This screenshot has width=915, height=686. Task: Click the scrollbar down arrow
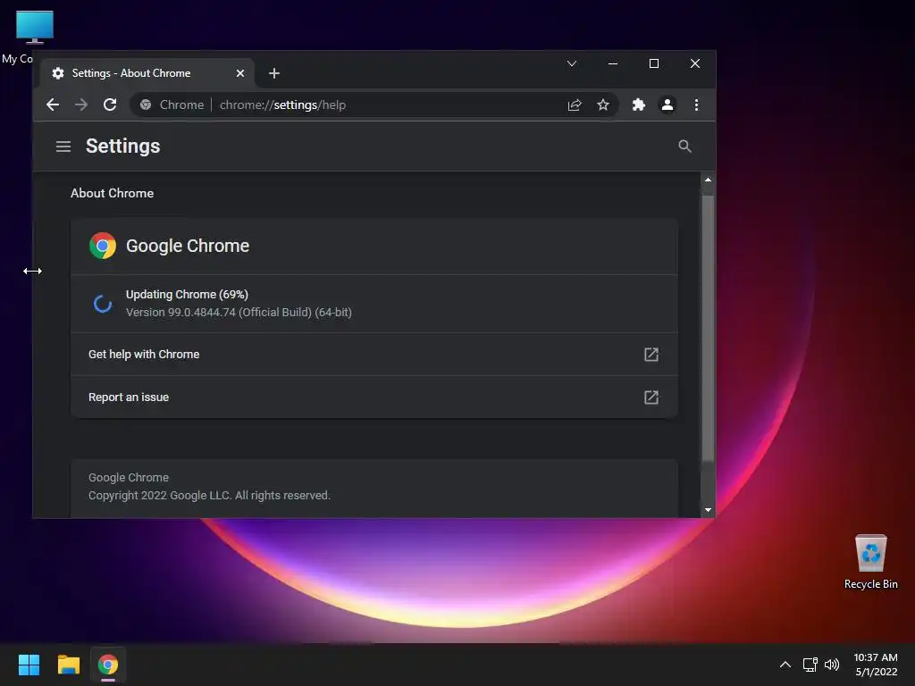[x=708, y=510]
